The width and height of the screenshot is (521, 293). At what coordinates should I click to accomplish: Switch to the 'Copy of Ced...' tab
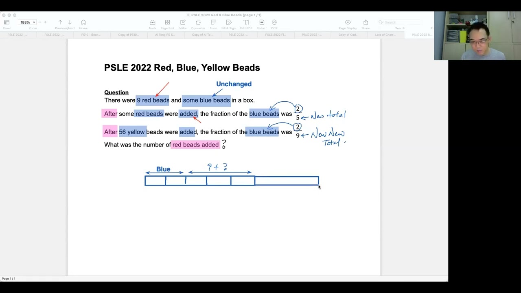tap(348, 35)
